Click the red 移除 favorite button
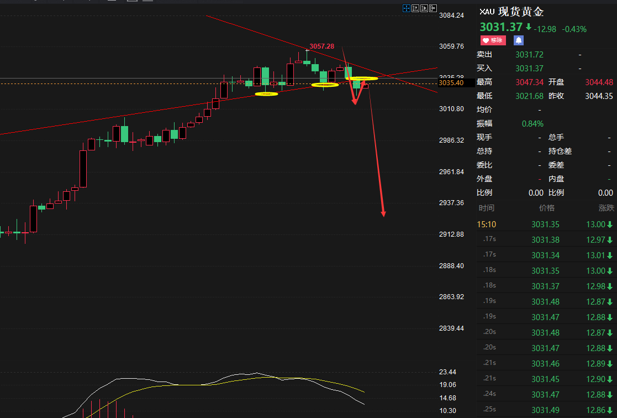This screenshot has height=418, width=617. (x=493, y=40)
